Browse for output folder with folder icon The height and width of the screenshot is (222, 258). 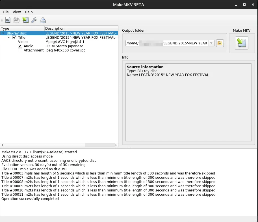(220, 43)
